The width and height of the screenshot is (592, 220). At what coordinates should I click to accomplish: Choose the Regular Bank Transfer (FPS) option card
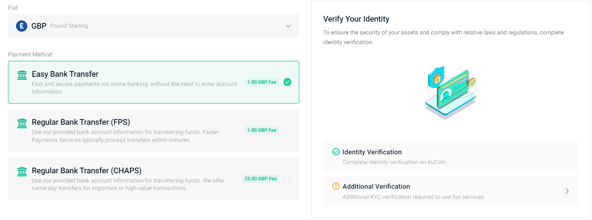pos(154,131)
